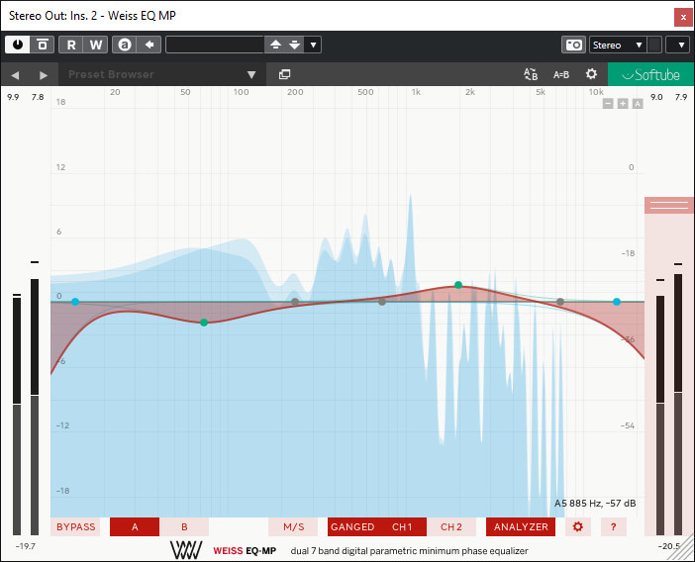
Task: Click the ANALYZER button
Action: pos(521,526)
